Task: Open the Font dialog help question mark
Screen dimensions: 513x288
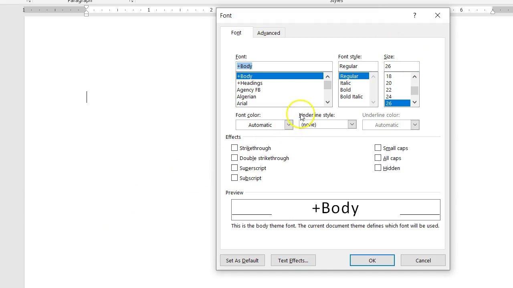Action: tap(414, 16)
